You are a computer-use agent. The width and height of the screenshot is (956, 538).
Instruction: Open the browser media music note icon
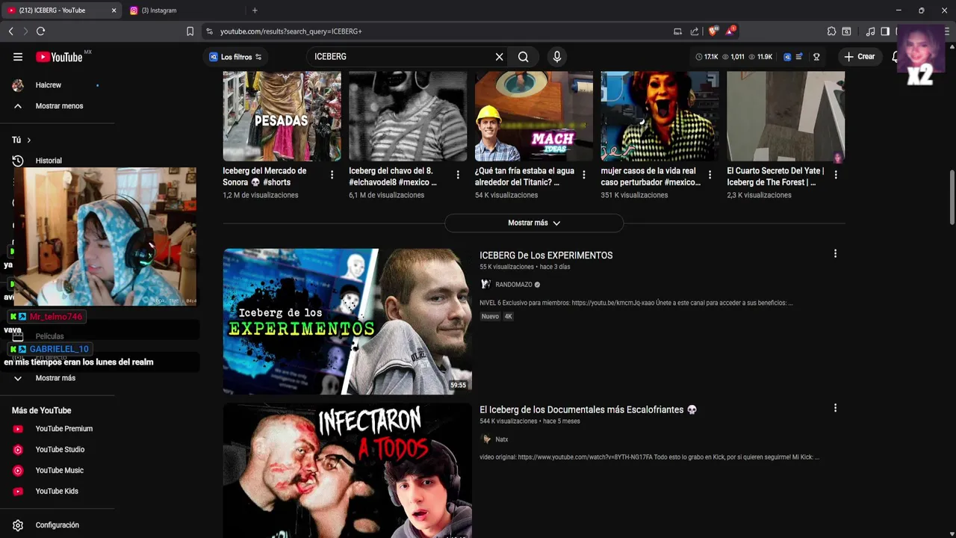pyautogui.click(x=870, y=31)
